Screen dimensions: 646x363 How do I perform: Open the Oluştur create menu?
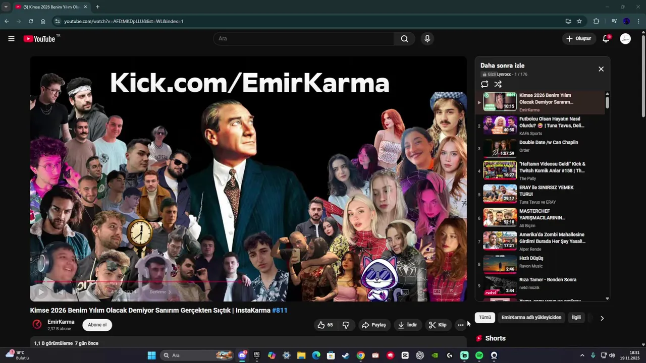[x=578, y=39]
